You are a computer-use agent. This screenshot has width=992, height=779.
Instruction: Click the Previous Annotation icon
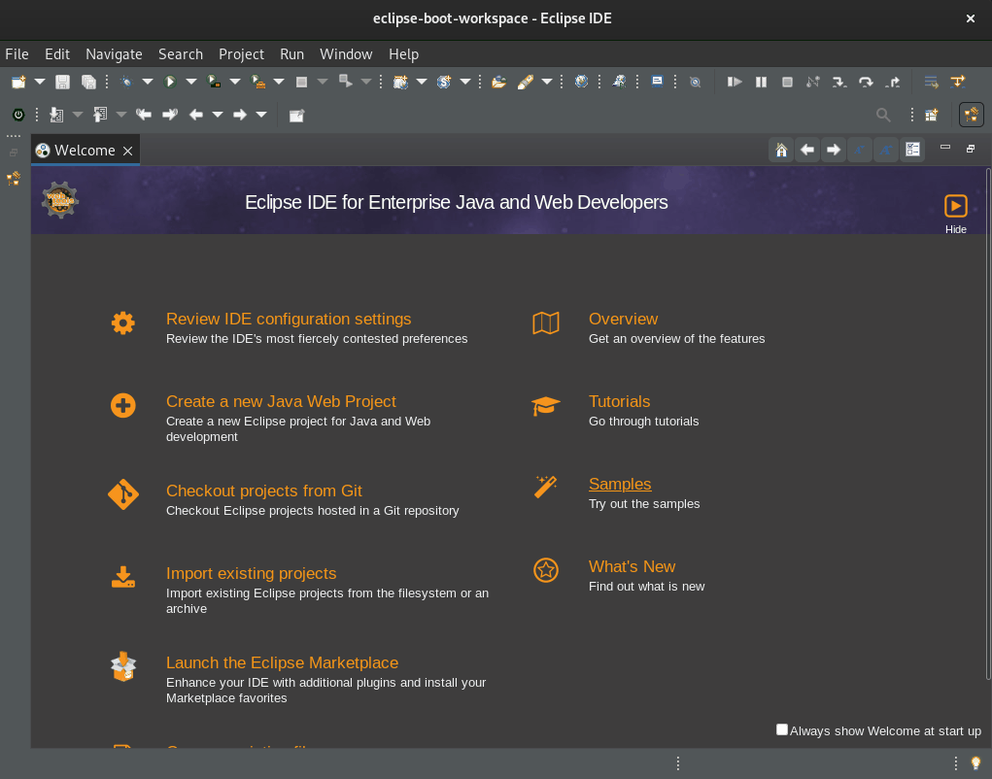(x=100, y=115)
